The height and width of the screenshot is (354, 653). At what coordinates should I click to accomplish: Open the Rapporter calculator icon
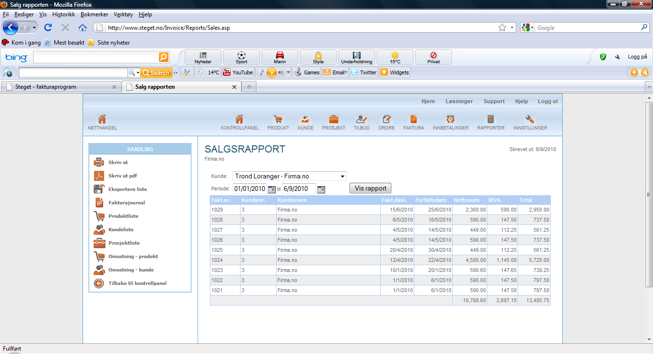491,119
